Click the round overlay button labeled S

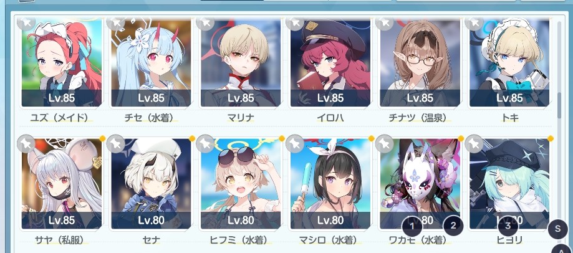tap(557, 229)
